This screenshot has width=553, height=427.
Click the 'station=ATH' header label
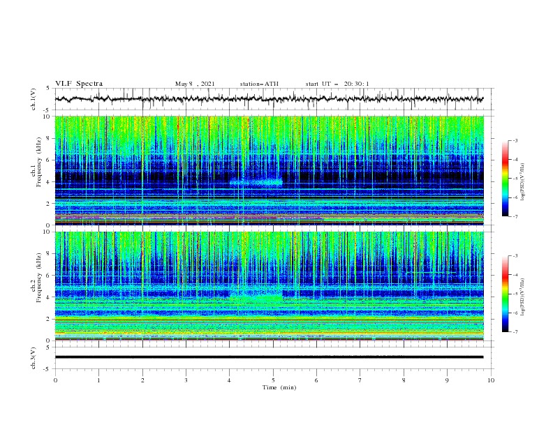click(x=259, y=84)
